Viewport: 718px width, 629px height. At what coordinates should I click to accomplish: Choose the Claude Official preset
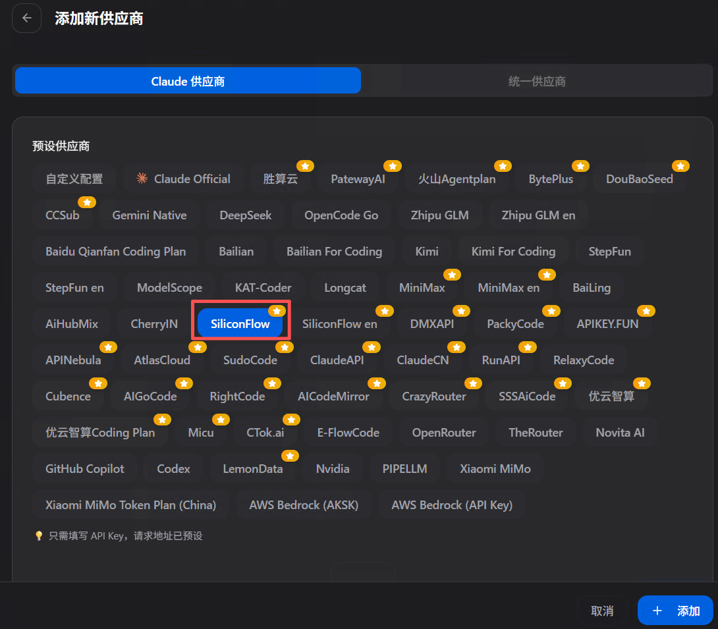pyautogui.click(x=183, y=178)
